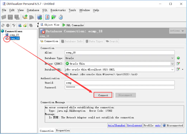Image resolution: width=187 pixels, height=134 pixels.
Task: Switch to the SQL Commander tab
Action: point(73,25)
